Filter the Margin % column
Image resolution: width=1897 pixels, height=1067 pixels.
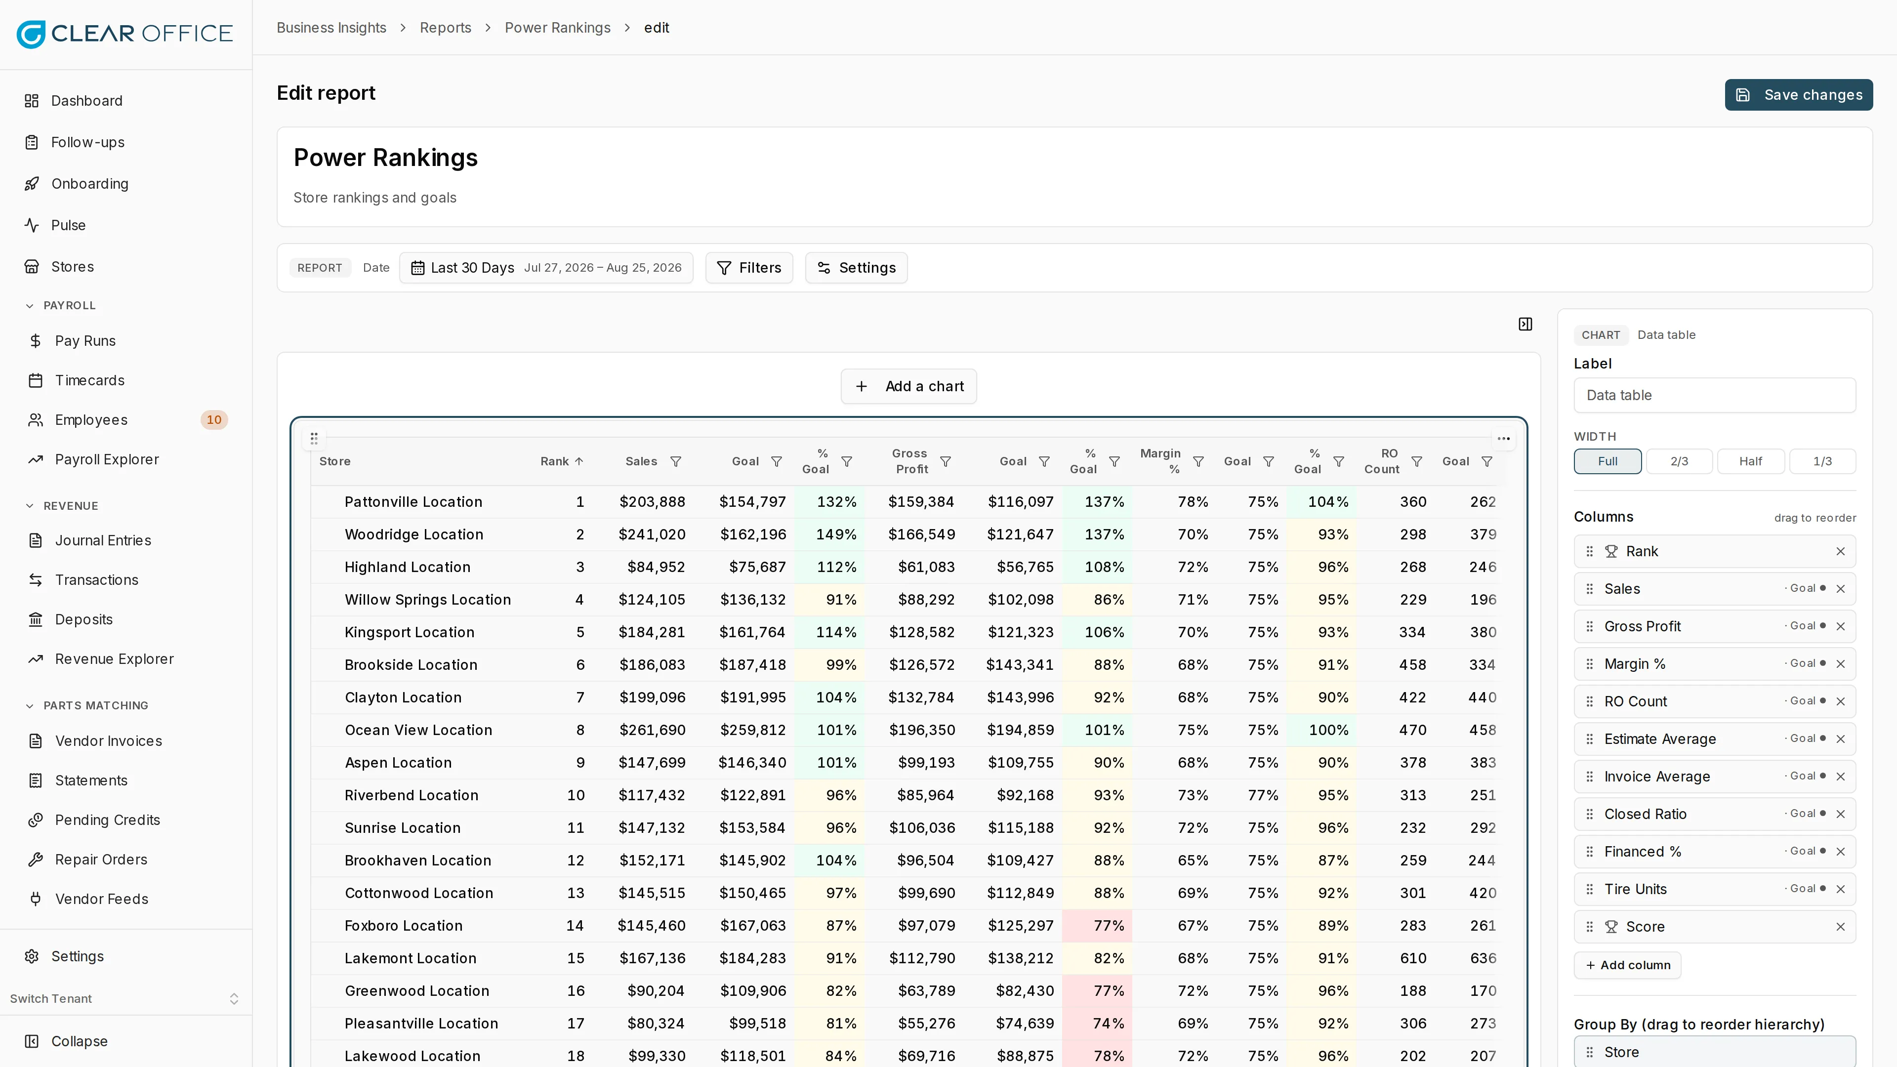(1198, 462)
